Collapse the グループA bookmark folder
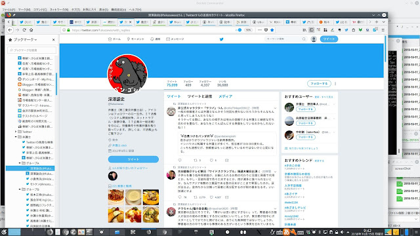This screenshot has height=236, width=420. pos(20,163)
